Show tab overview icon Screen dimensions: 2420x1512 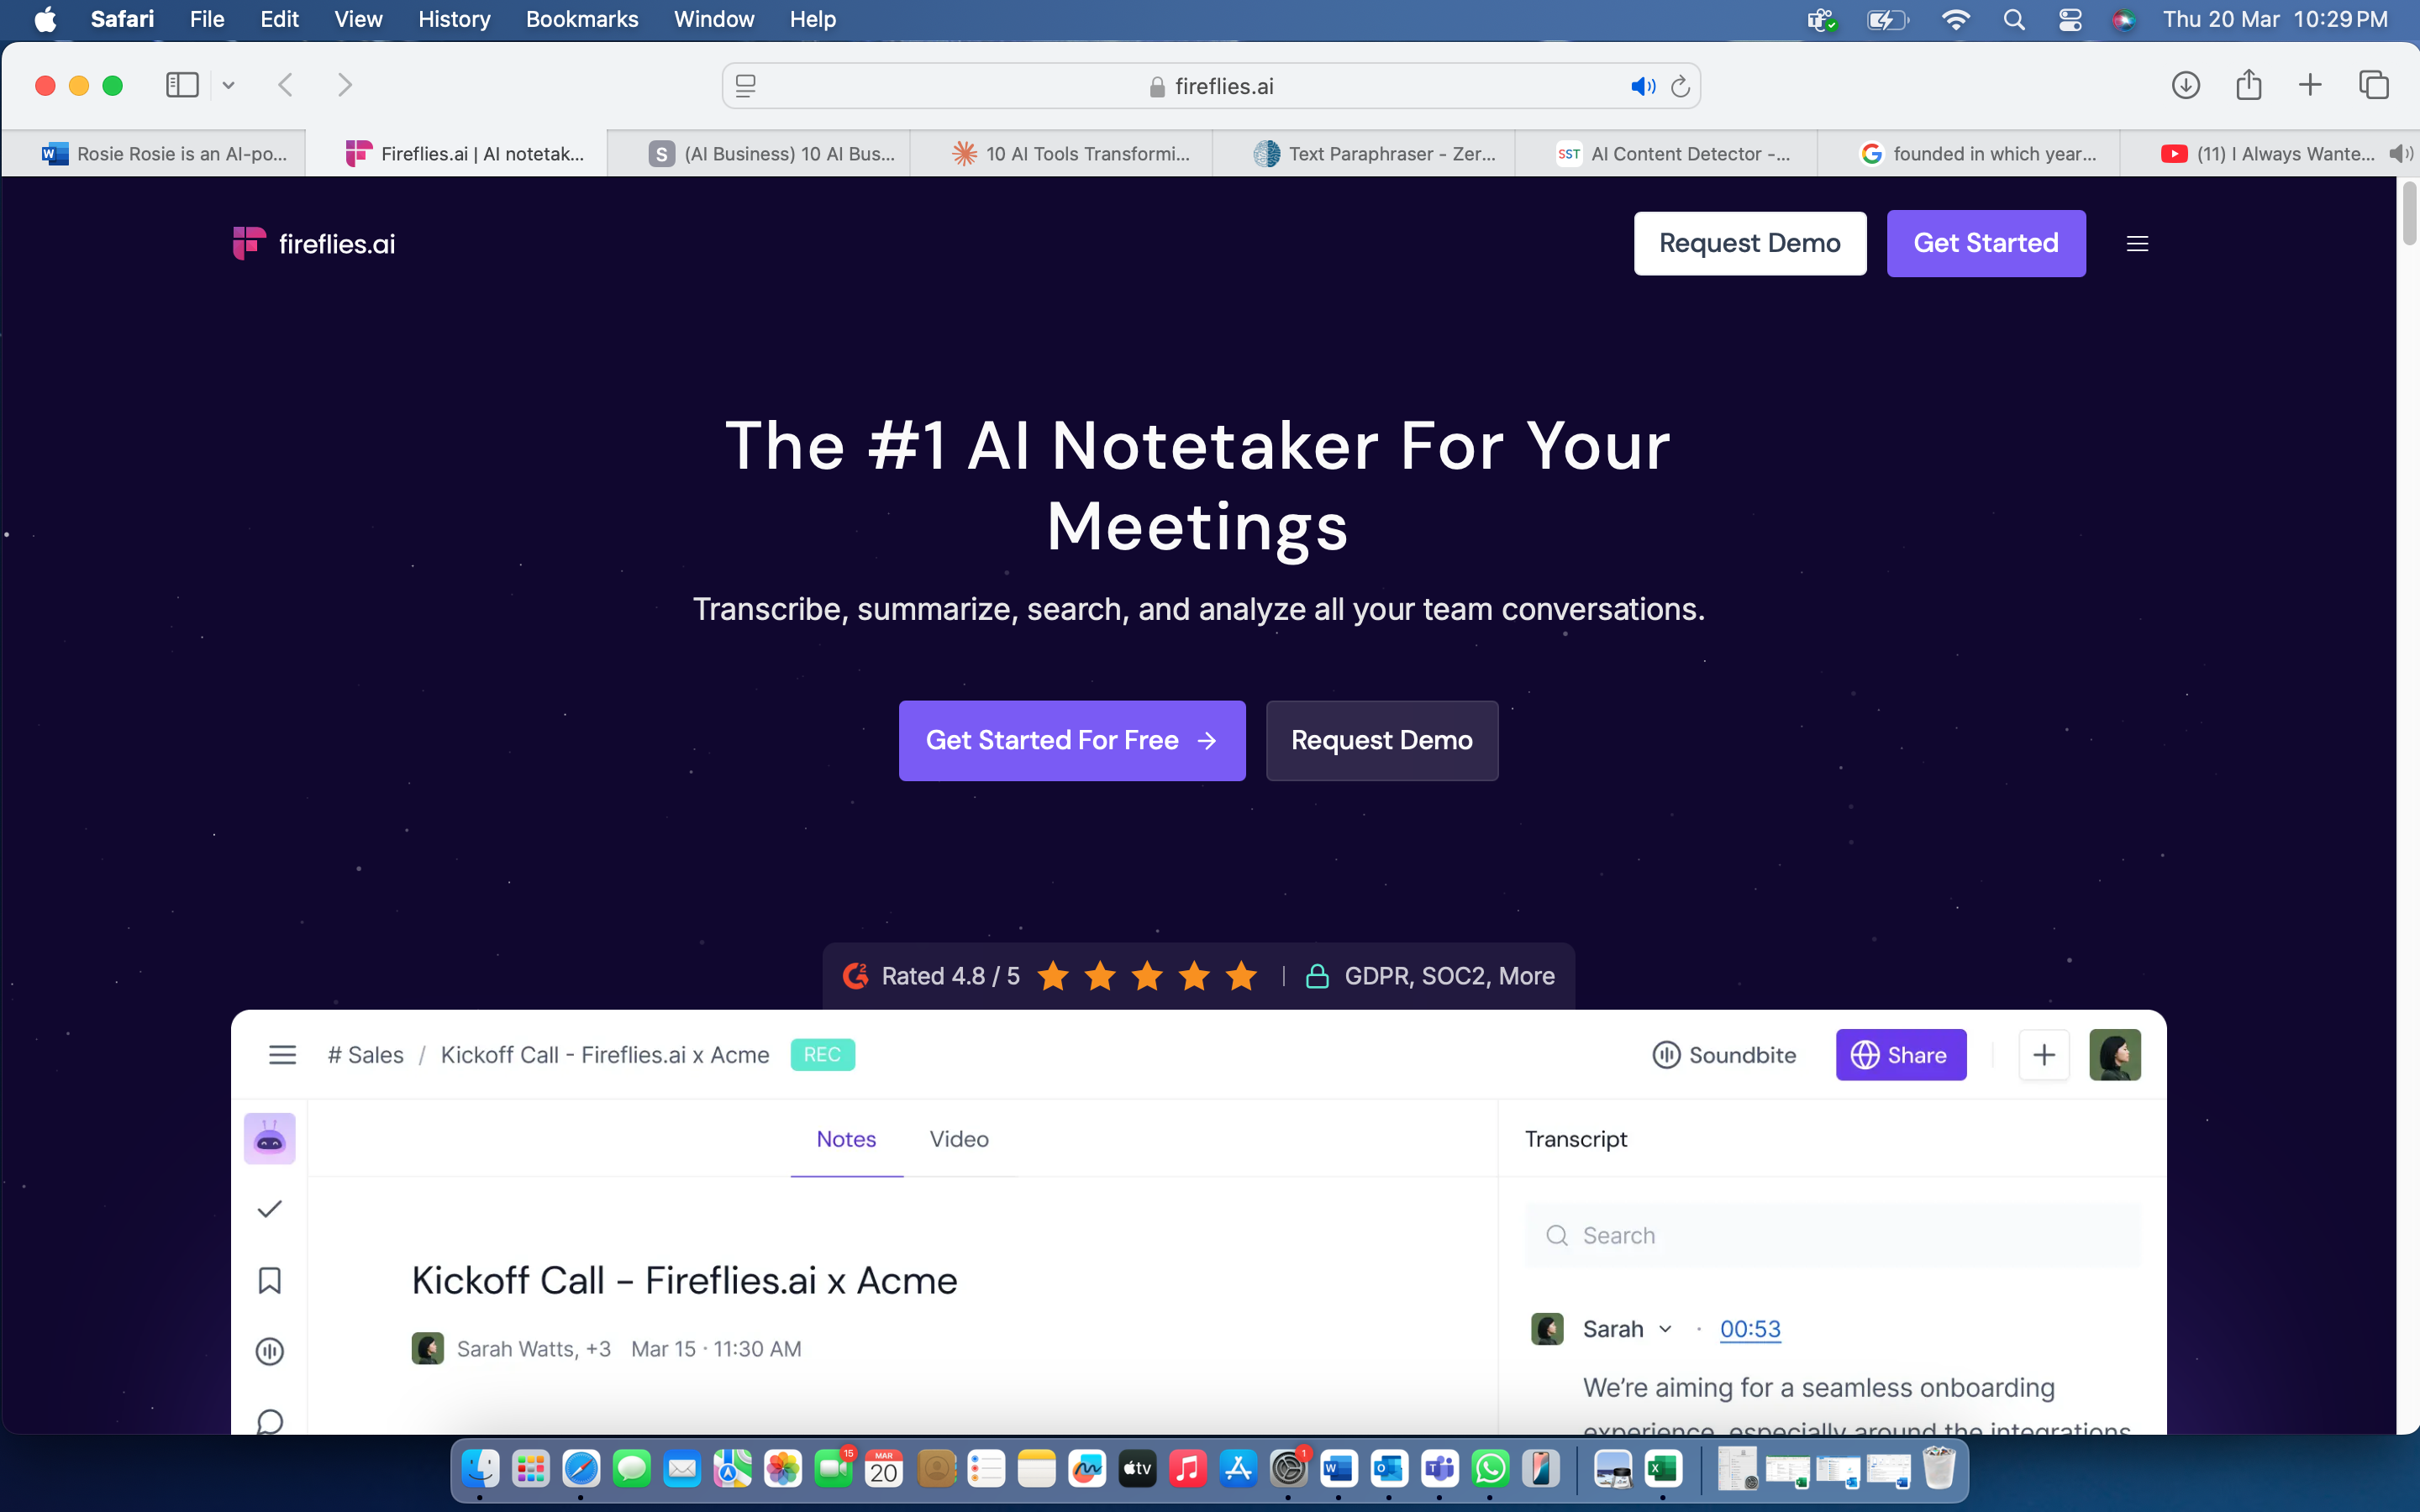click(x=2373, y=85)
